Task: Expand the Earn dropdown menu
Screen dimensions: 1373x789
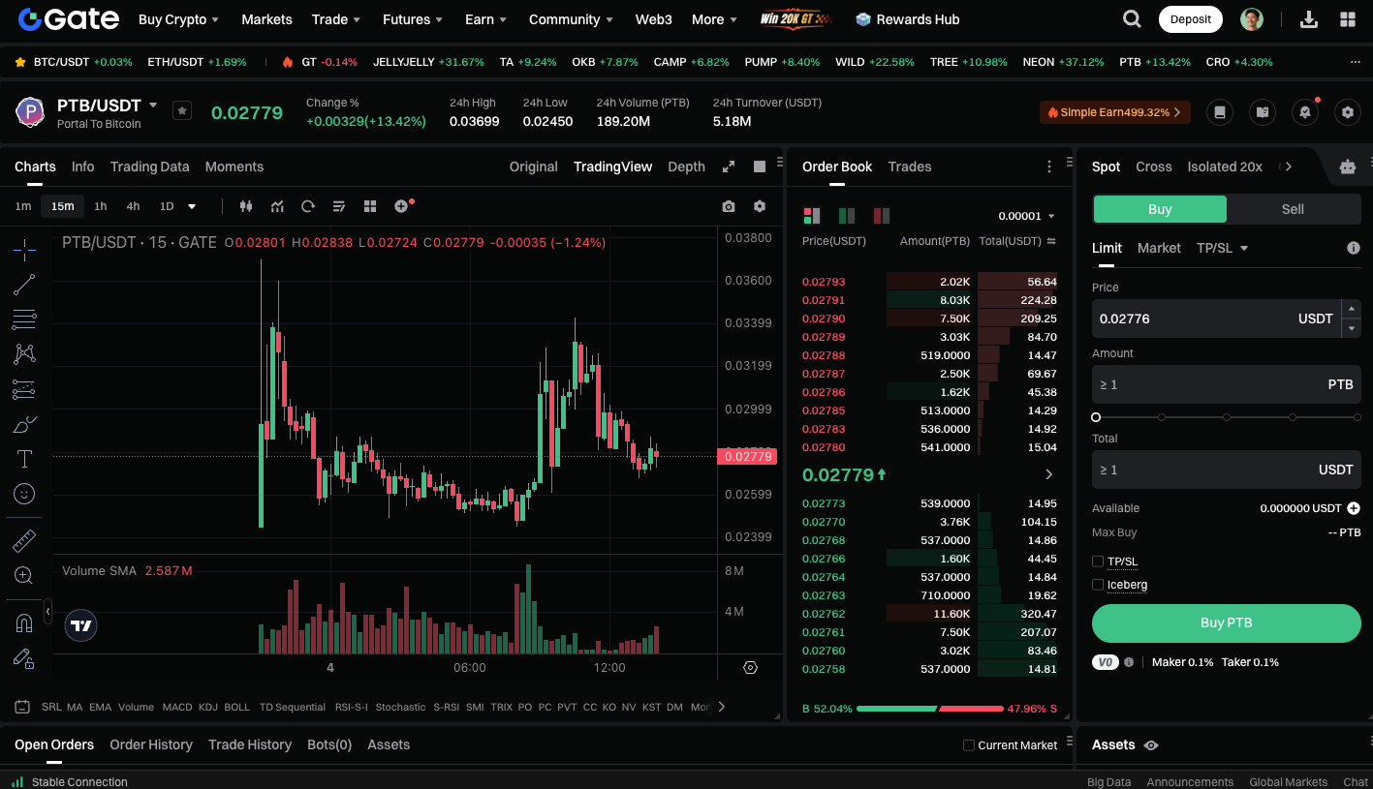Action: click(x=486, y=19)
